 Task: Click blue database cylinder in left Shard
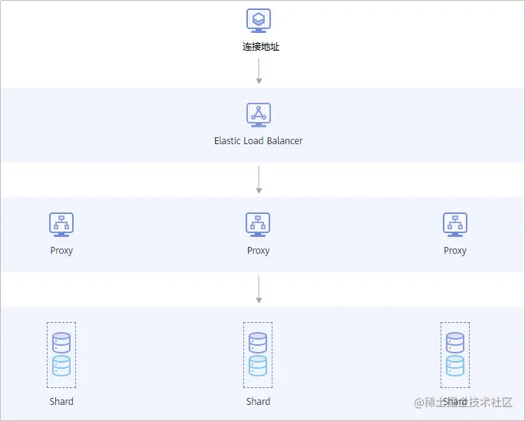[x=61, y=366]
